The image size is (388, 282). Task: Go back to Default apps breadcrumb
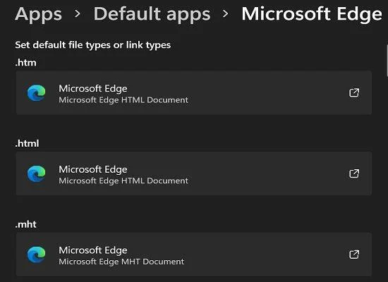coord(152,14)
